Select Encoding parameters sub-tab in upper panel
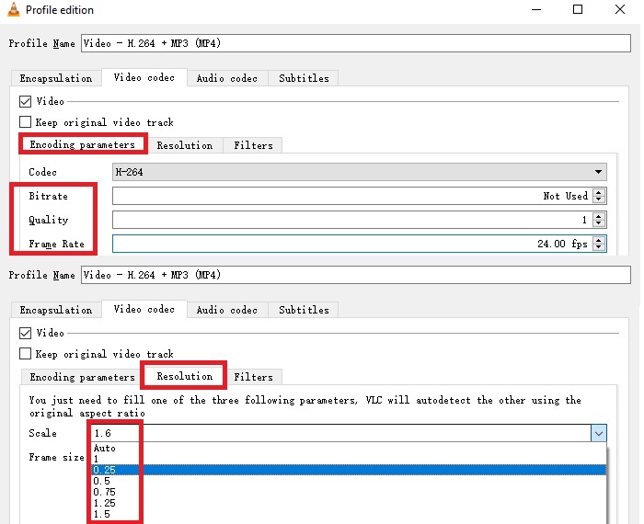 82,144
